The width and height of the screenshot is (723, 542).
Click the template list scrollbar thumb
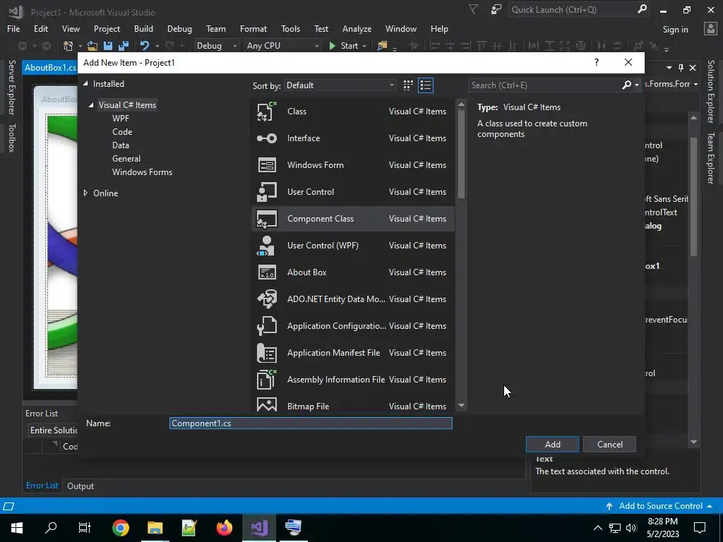coord(461,155)
